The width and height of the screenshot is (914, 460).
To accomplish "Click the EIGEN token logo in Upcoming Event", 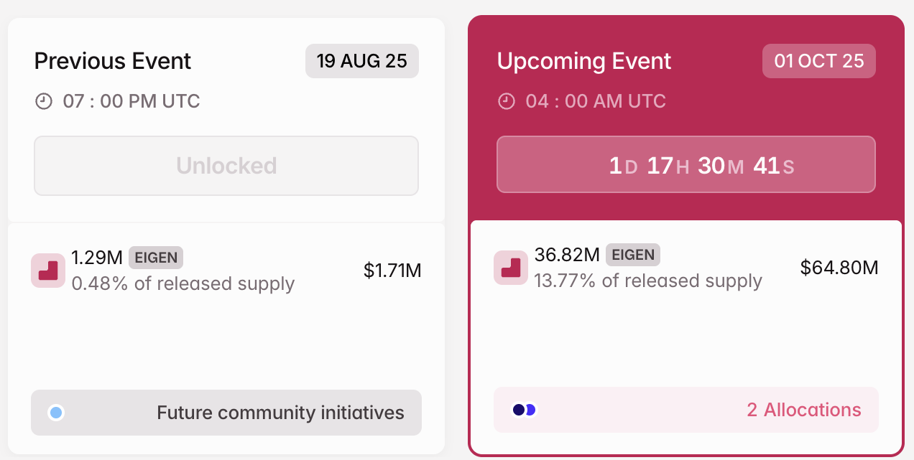I will click(511, 268).
